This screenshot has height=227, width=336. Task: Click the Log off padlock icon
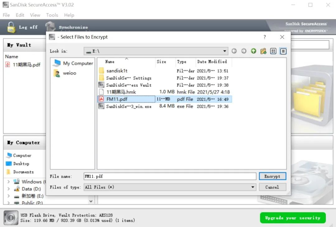(11, 27)
